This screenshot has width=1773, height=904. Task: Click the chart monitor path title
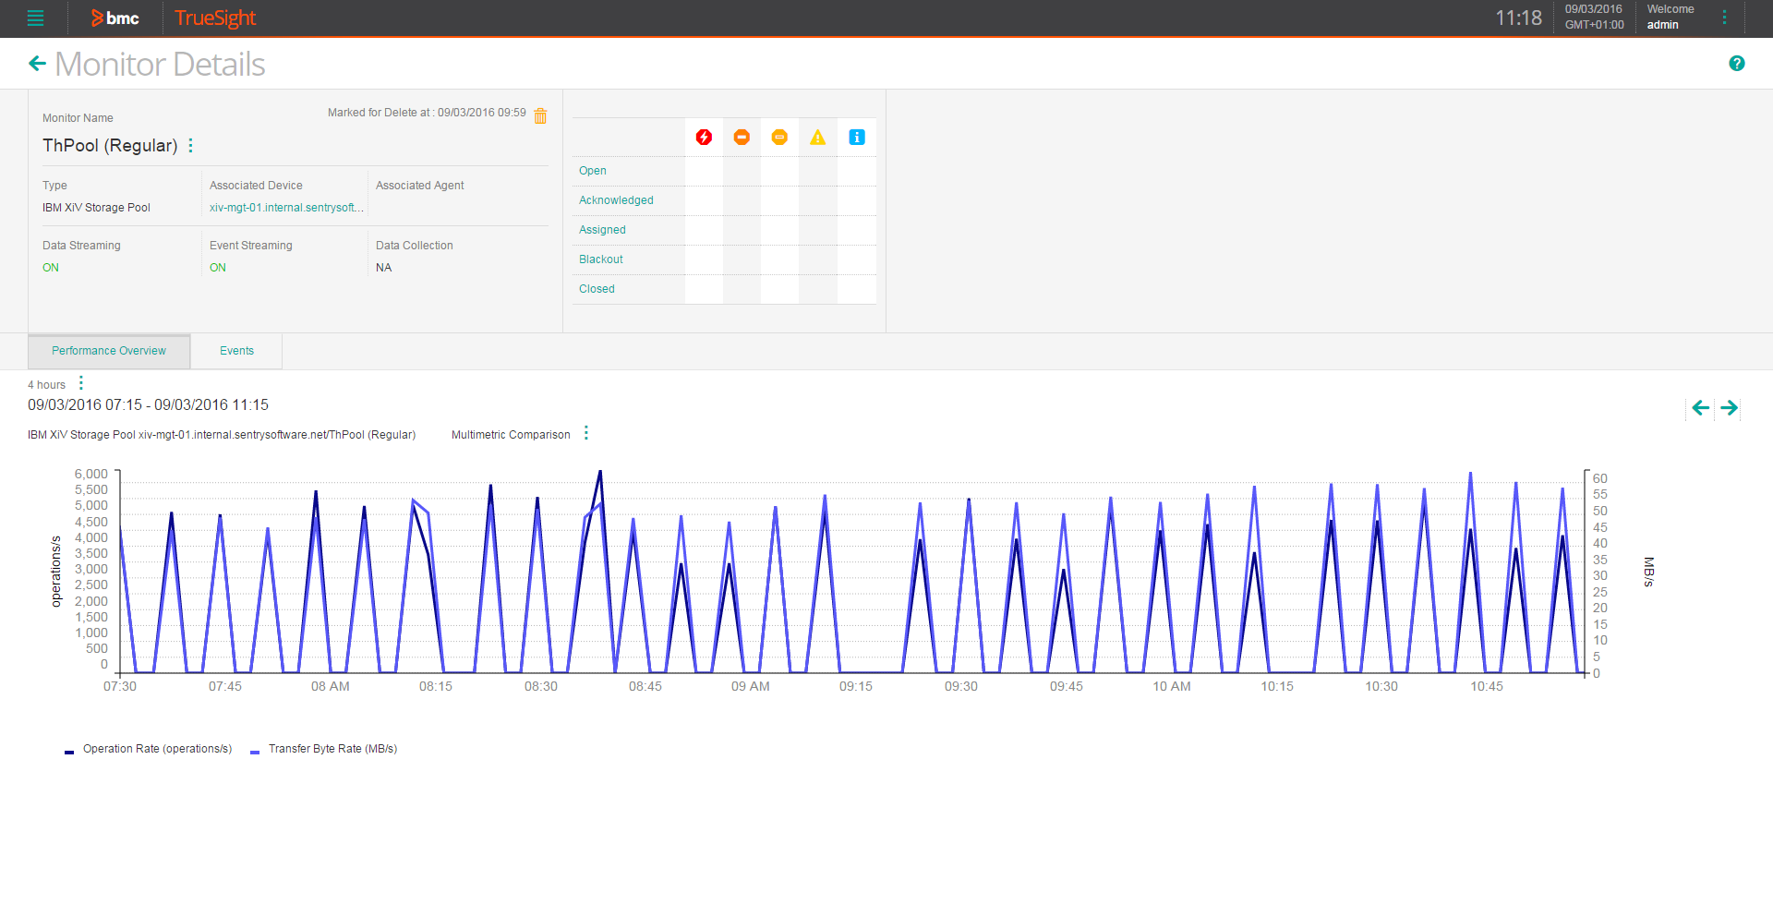(x=222, y=435)
